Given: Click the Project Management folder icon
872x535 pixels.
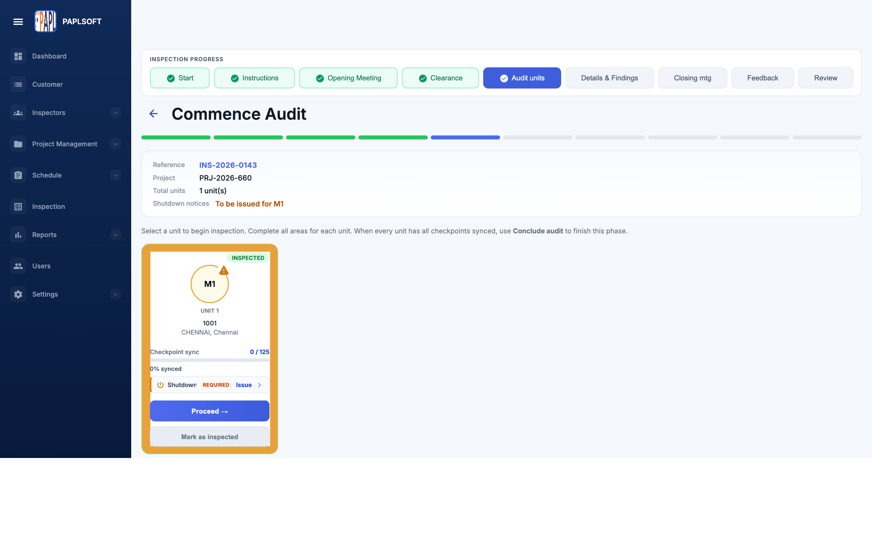Looking at the screenshot, I should click(18, 144).
